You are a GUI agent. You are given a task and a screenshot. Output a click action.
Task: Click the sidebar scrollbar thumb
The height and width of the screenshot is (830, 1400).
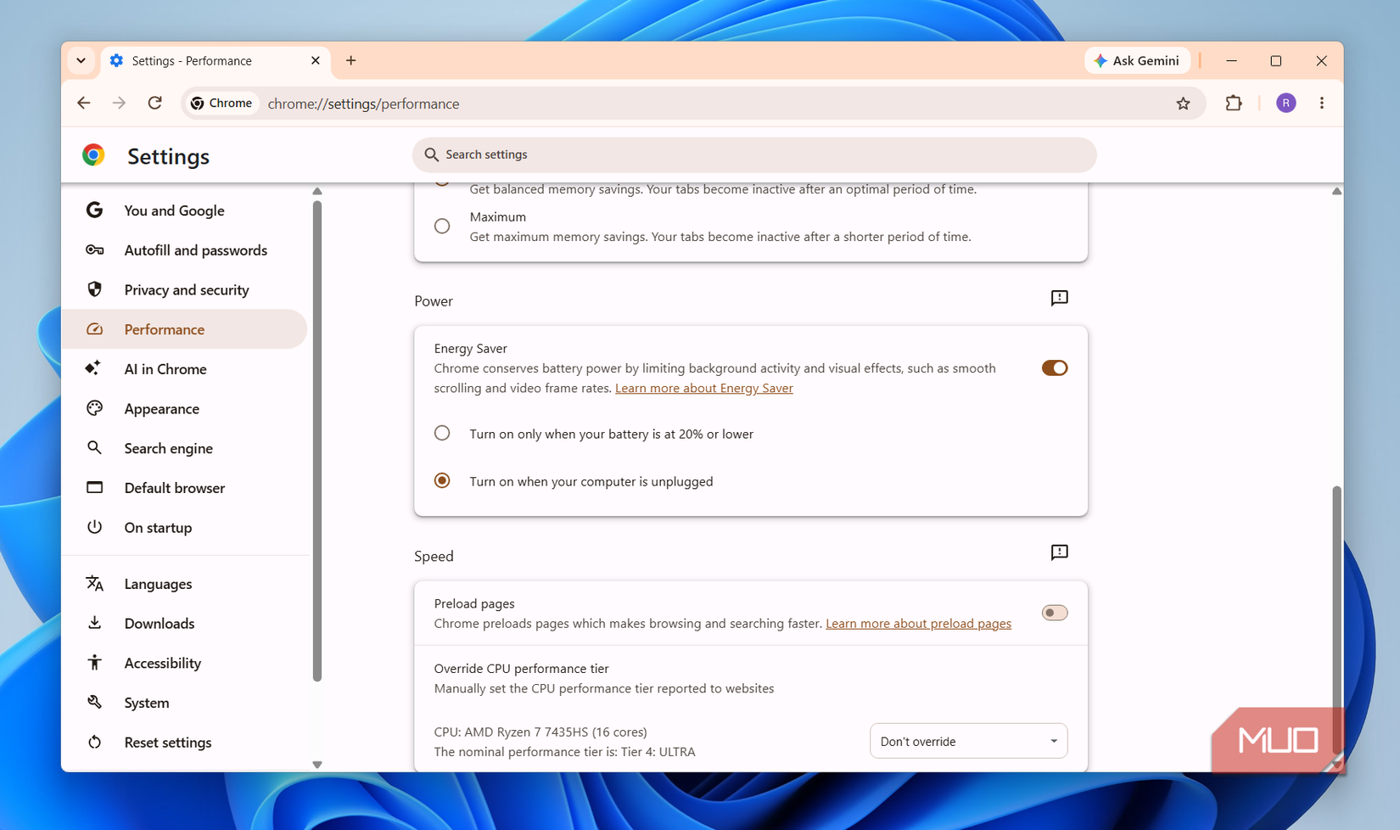tap(317, 441)
